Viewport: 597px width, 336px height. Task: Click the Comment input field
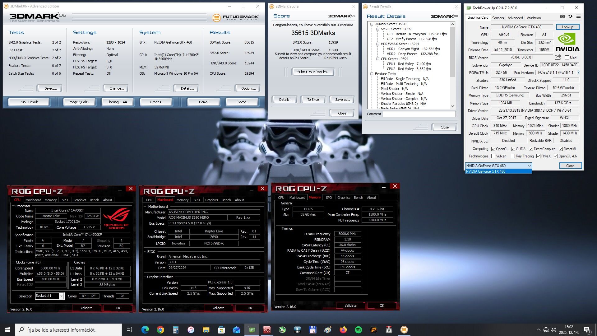tap(419, 114)
